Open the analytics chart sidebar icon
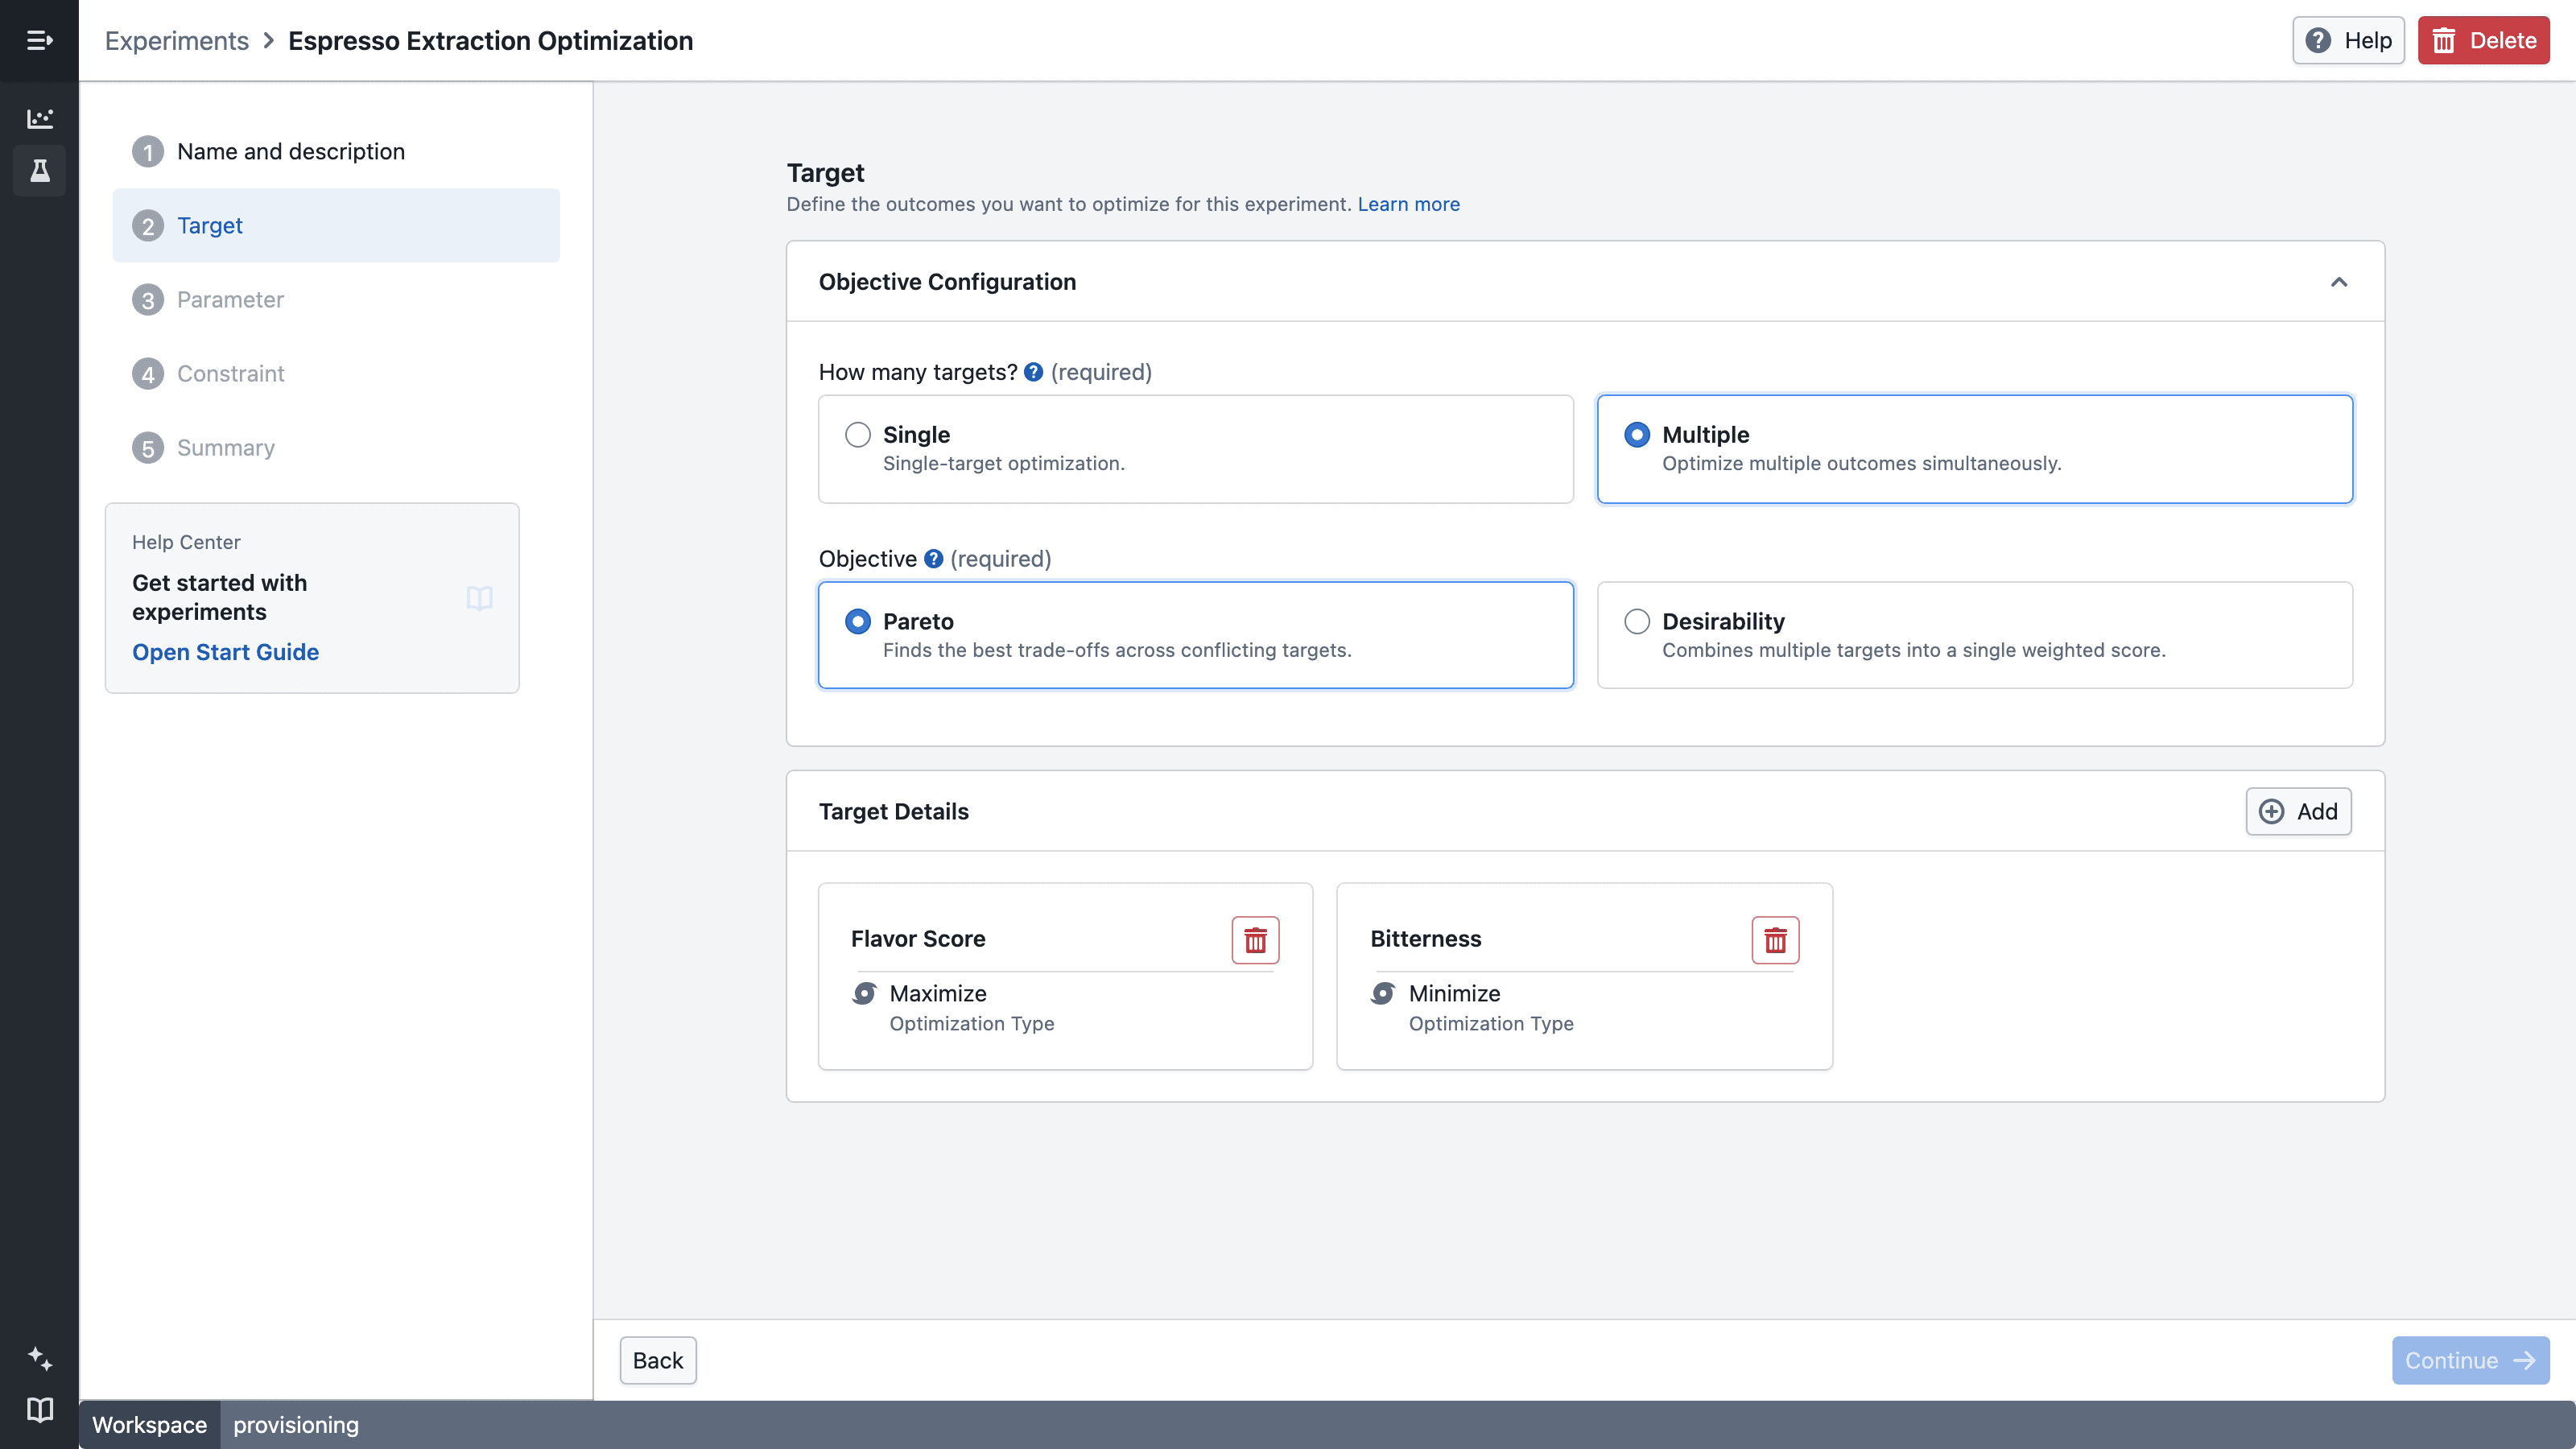Viewport: 2576px width, 1449px height. (39, 118)
